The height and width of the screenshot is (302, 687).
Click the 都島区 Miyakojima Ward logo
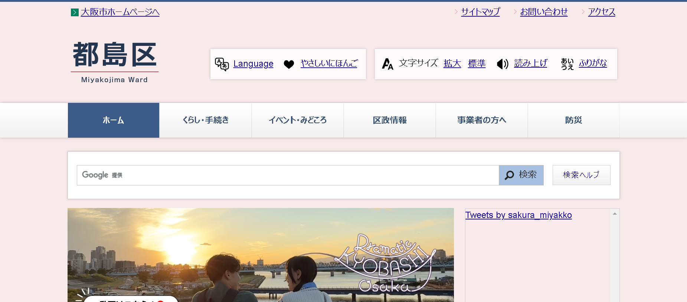point(115,62)
